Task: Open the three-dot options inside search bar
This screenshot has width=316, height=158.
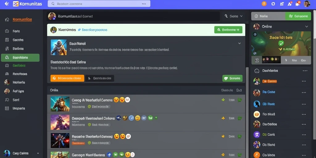Action: 144,4
